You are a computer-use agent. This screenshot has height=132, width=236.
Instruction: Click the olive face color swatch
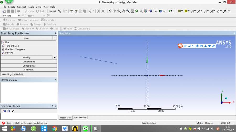pos(179,11)
